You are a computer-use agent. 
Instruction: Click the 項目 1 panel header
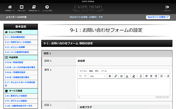(x=107, y=54)
